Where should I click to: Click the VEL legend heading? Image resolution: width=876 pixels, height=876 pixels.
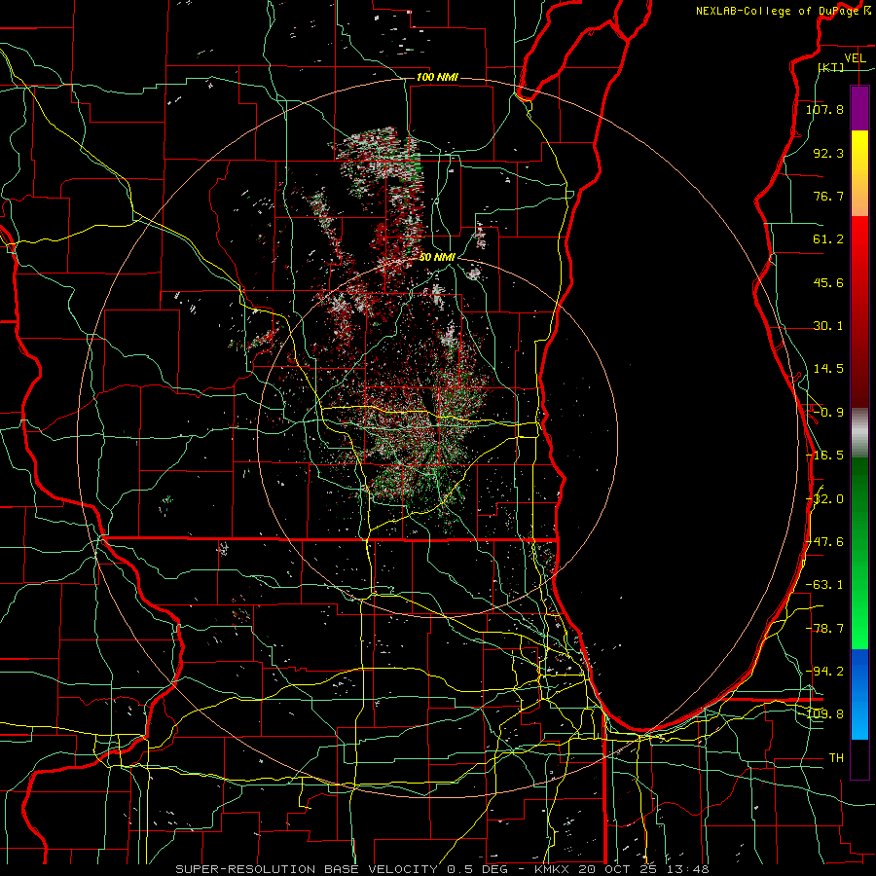point(855,58)
